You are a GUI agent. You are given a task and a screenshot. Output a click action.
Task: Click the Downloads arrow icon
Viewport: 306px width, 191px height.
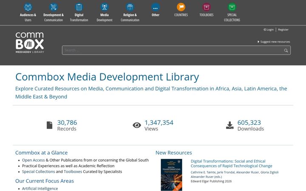[x=229, y=125]
